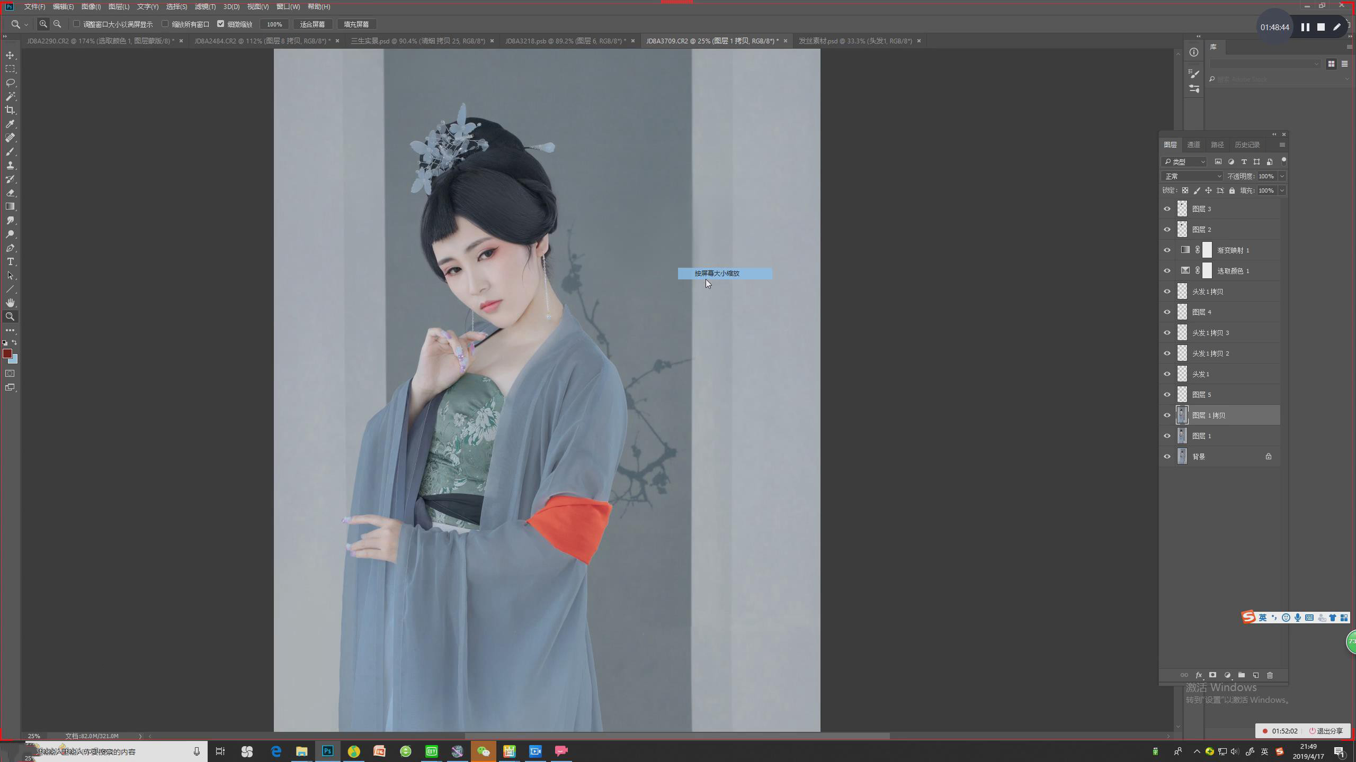This screenshot has width=1356, height=762.
Task: Create a new adjustment layer
Action: coord(1227,675)
